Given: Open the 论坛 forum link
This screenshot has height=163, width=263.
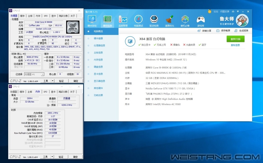Looking at the screenshot, I should pos(216,12).
